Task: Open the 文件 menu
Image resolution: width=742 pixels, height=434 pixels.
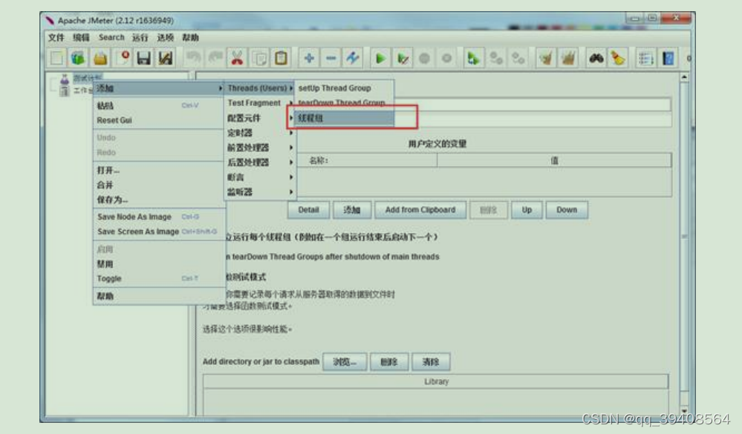Action: [56, 37]
